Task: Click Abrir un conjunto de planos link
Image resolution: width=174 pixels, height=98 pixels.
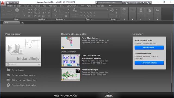Action: coord(23,75)
